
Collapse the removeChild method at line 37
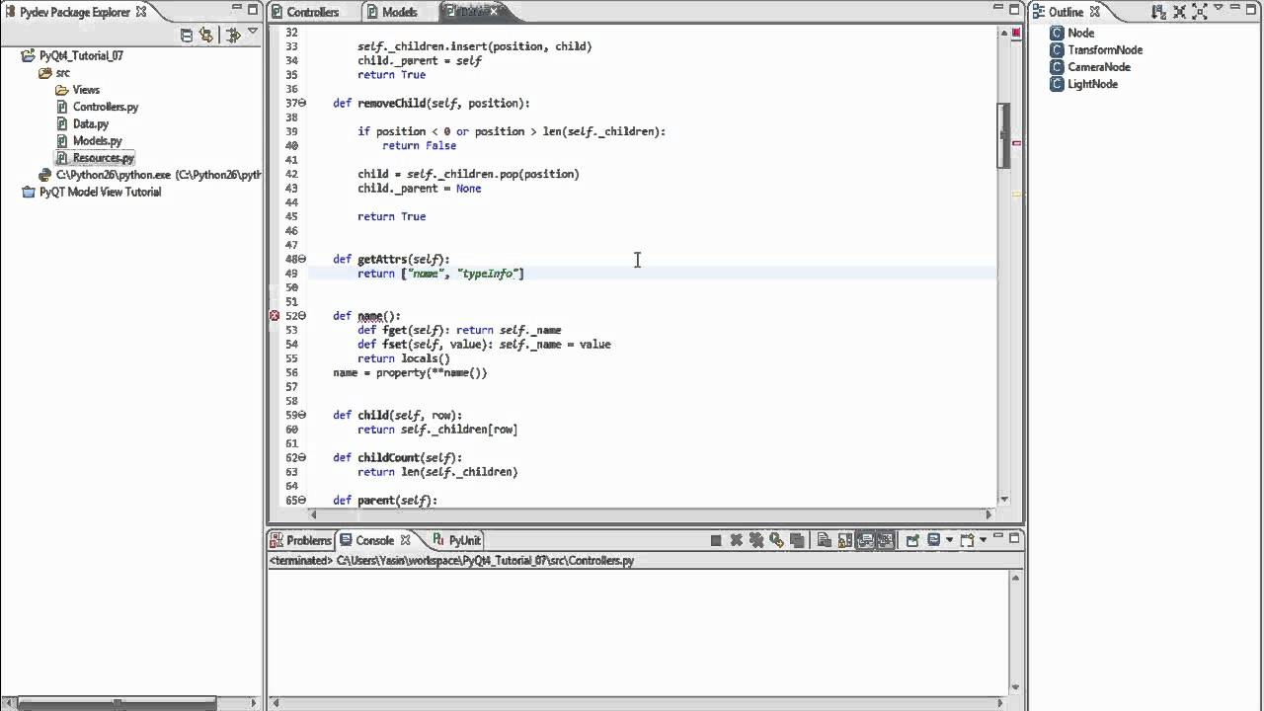click(x=302, y=103)
